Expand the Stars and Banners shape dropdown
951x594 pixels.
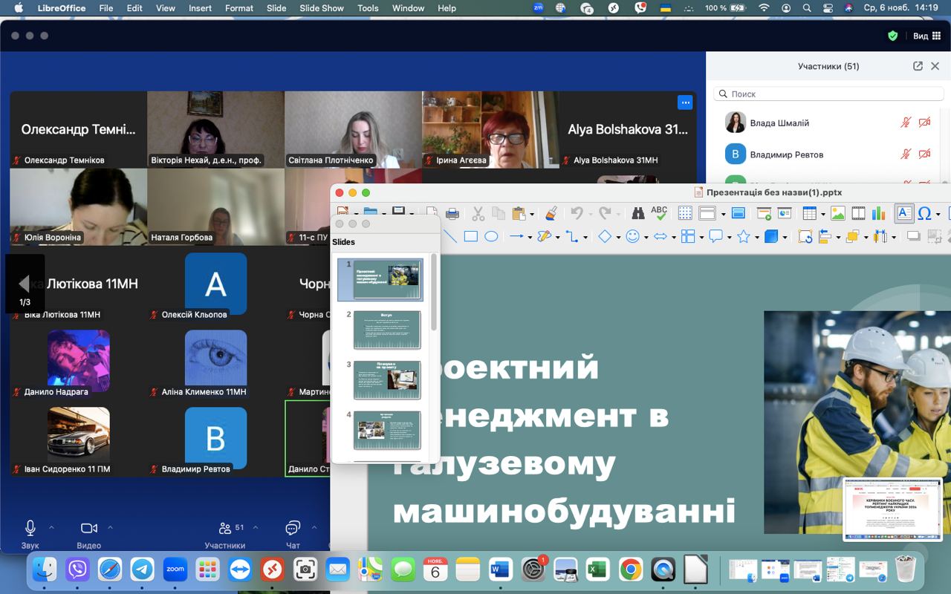click(756, 238)
